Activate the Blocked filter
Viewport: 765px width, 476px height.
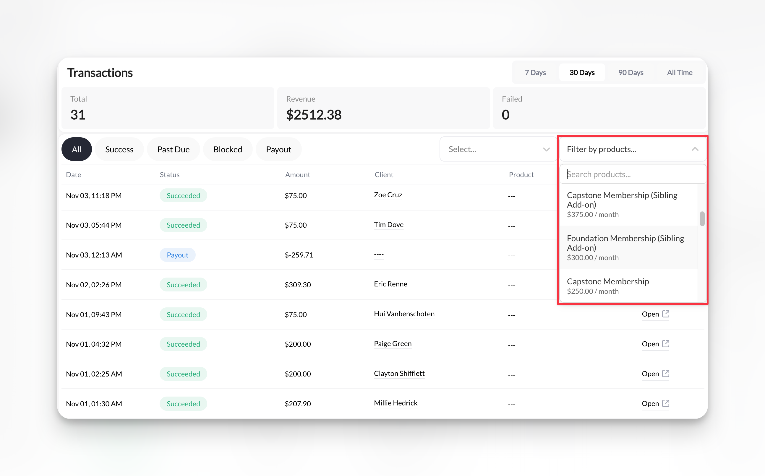pyautogui.click(x=228, y=149)
